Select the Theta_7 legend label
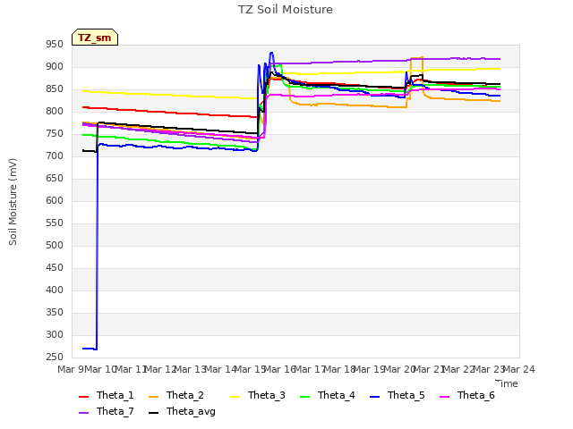 (x=115, y=411)
